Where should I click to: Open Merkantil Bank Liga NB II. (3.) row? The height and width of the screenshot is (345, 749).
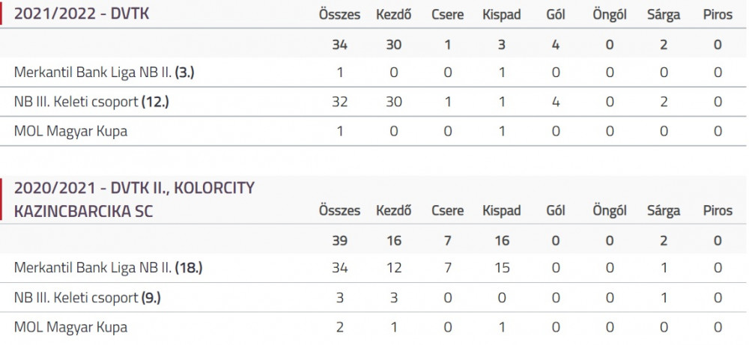click(x=105, y=73)
